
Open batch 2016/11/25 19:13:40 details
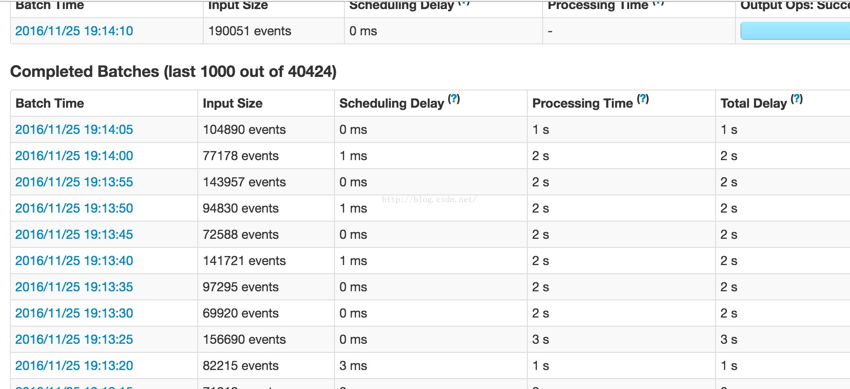point(74,261)
